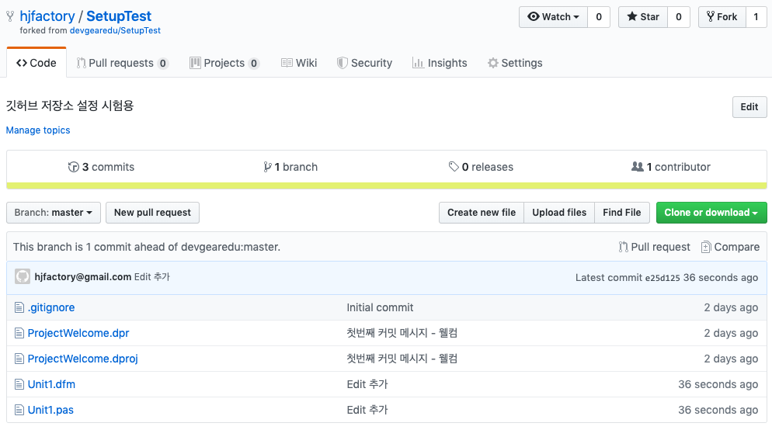Image resolution: width=772 pixels, height=430 pixels.
Task: Click the pull request icon in branch info bar
Action: (x=624, y=247)
